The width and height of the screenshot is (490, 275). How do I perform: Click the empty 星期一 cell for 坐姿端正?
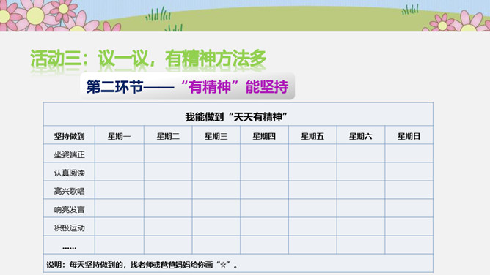coord(119,154)
